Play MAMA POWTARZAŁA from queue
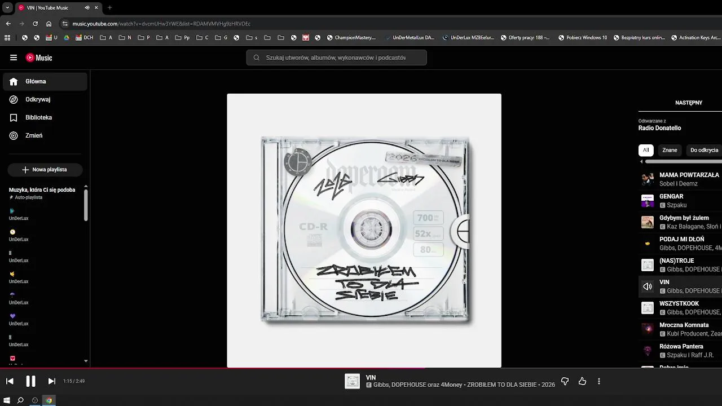 (x=680, y=179)
